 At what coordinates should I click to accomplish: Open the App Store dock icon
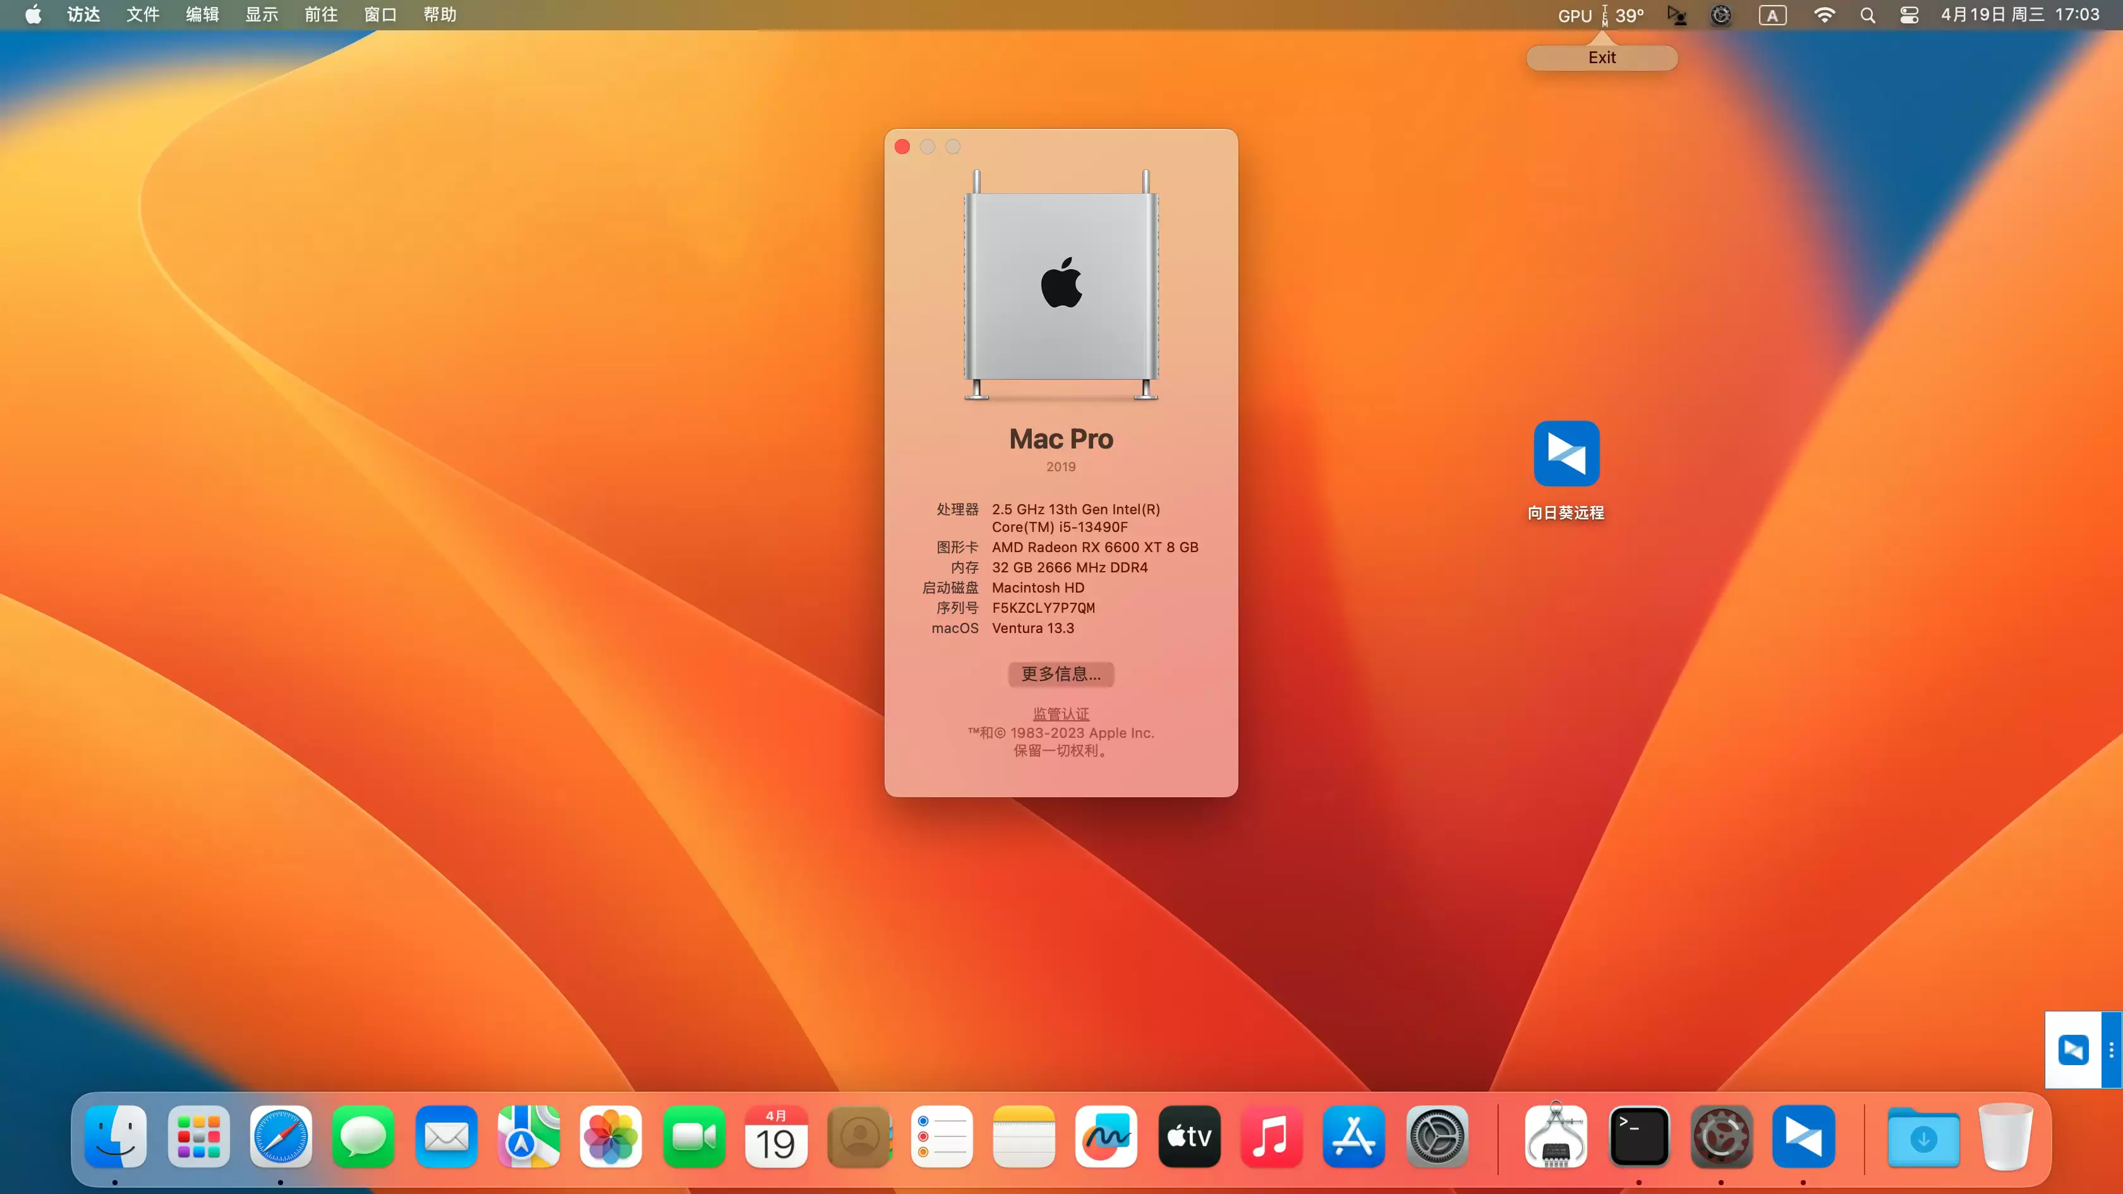[1353, 1137]
